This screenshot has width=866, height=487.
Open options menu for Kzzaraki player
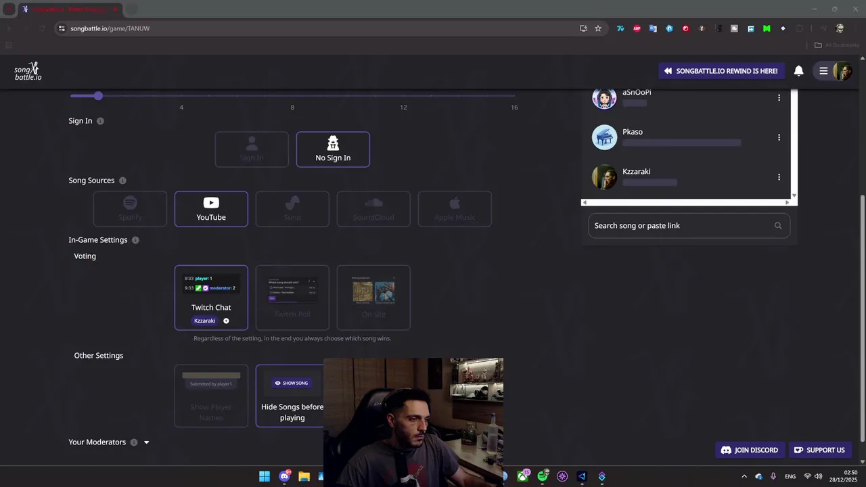(x=779, y=177)
